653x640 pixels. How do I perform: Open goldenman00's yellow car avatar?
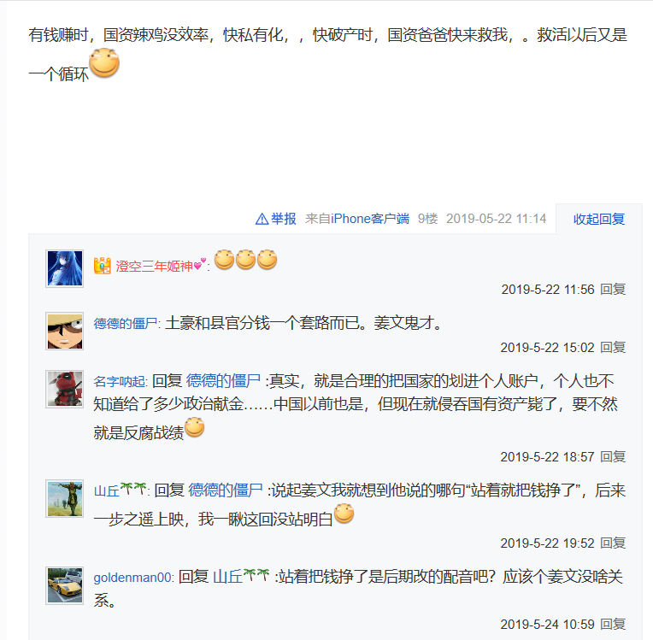(x=65, y=585)
